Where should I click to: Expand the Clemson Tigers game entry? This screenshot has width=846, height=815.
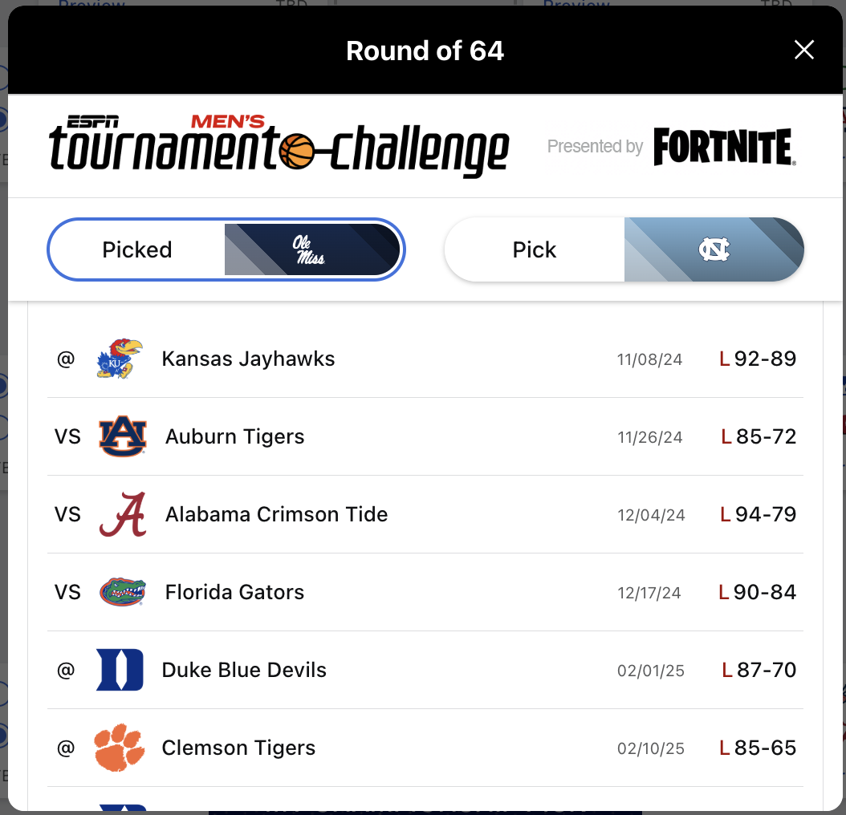click(x=425, y=747)
